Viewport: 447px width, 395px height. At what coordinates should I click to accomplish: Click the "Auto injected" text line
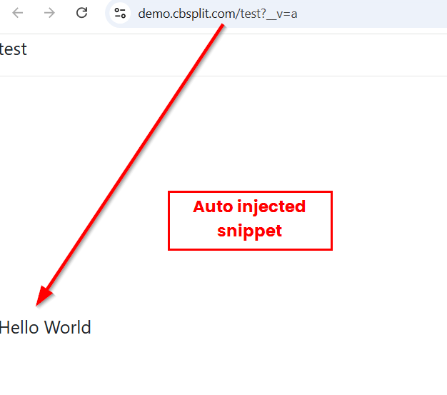[249, 207]
